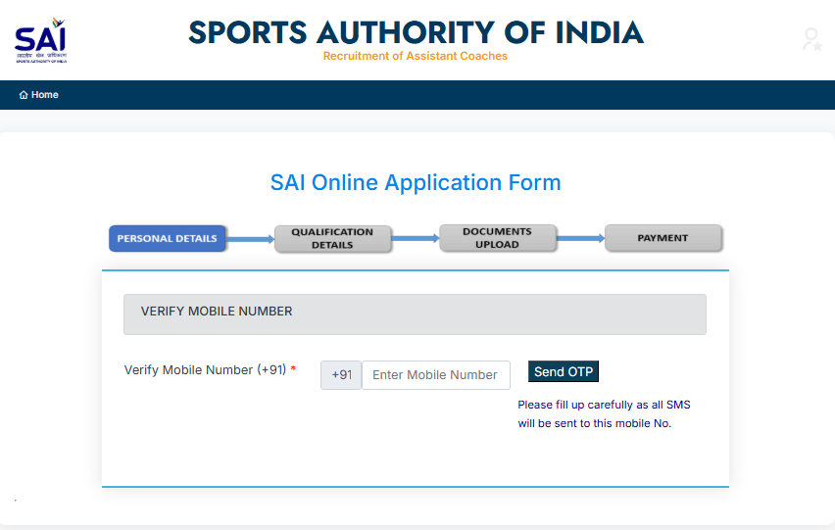Click the Send OTP button

point(564,371)
